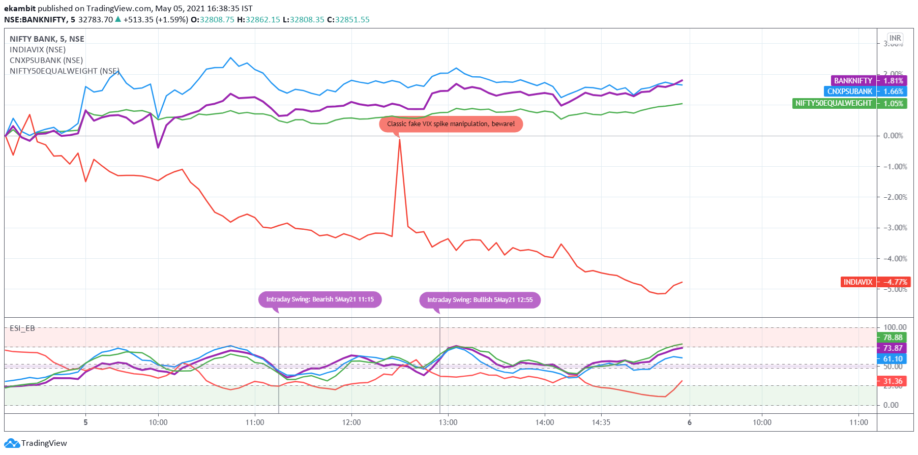Viewport: 918px width, 455px height.
Task: Select the NIFTY50EQUALWEIGHT green price label
Action: [x=834, y=103]
